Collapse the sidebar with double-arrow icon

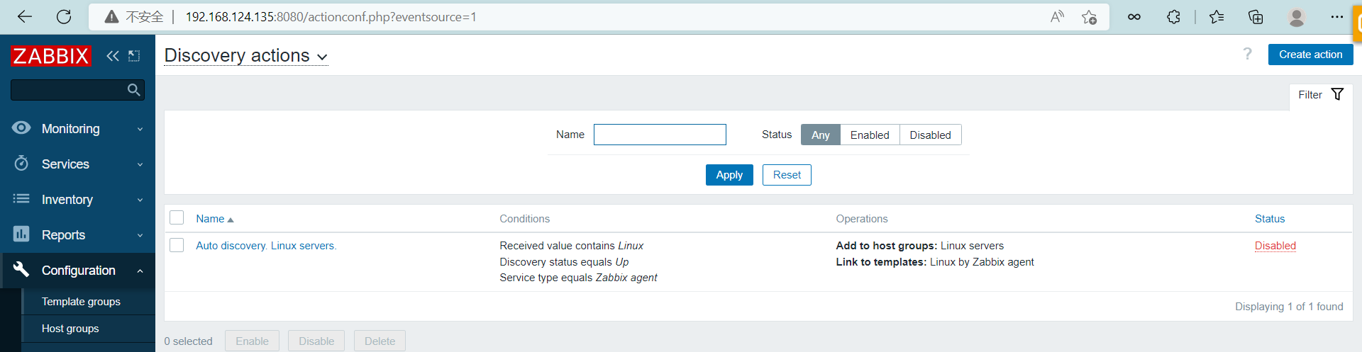[112, 56]
